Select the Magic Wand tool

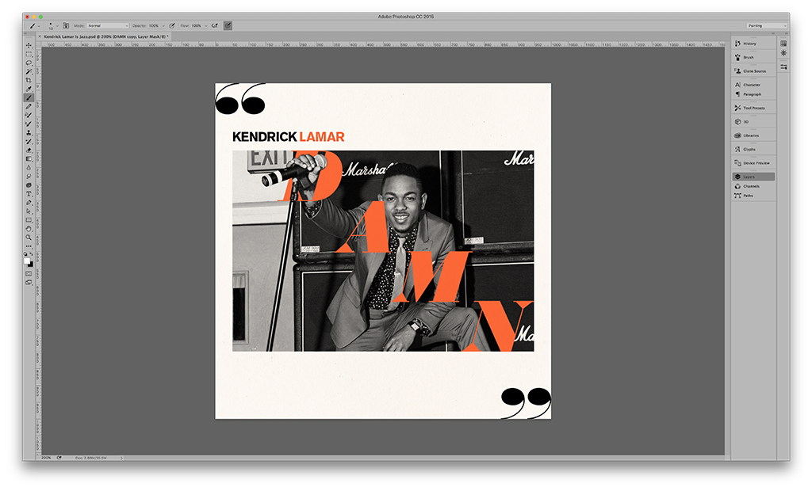29,71
